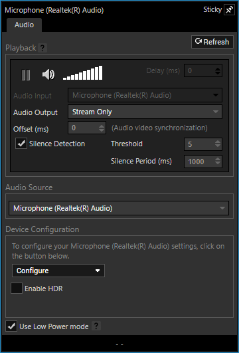239x353 pixels.
Task: Click the Playback help question mark
Action: coord(42,48)
